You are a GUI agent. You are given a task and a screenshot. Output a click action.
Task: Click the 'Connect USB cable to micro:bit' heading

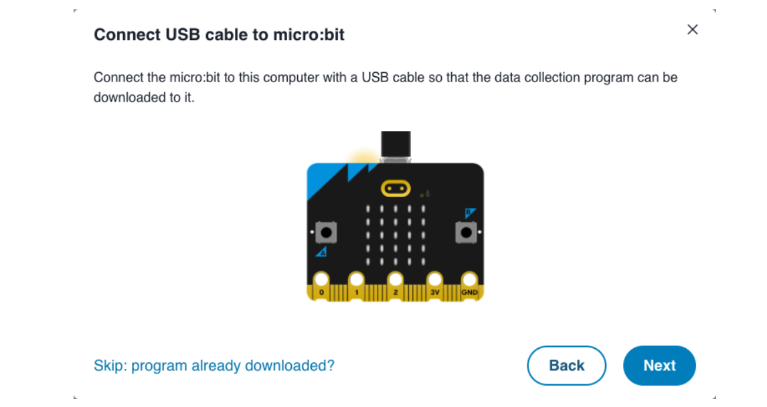pos(219,35)
